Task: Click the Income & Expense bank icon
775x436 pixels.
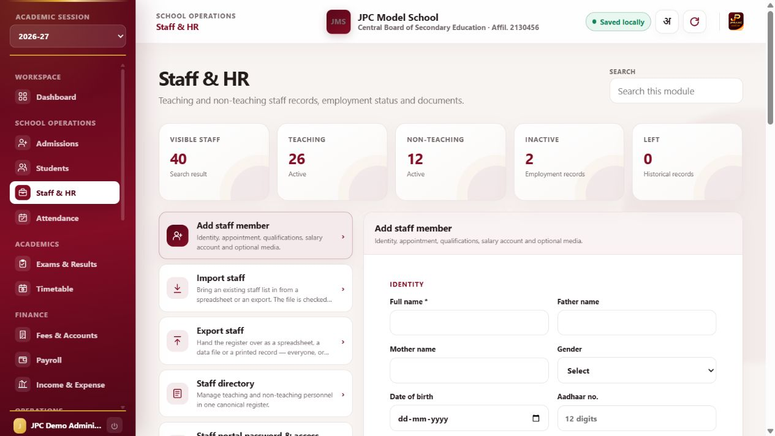Action: [23, 385]
